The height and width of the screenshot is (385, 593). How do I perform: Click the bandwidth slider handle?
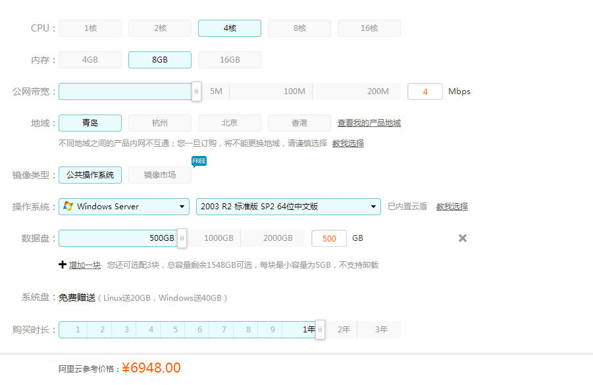(196, 91)
